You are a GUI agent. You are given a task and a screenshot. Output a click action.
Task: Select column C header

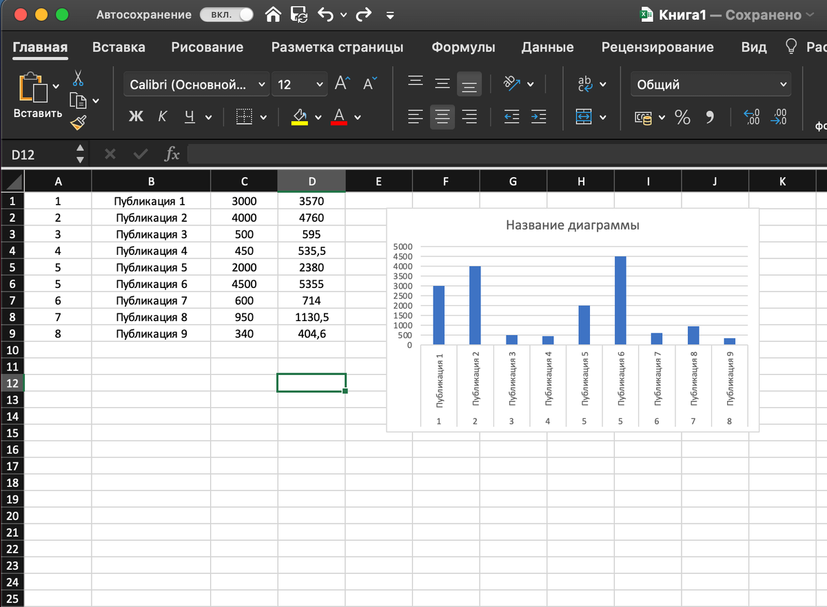(245, 182)
